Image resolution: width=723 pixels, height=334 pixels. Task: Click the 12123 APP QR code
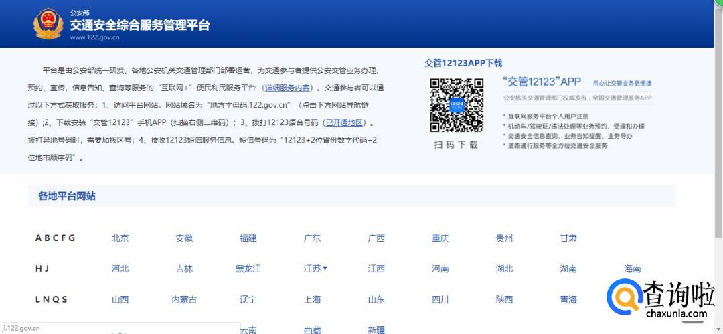[x=457, y=106]
